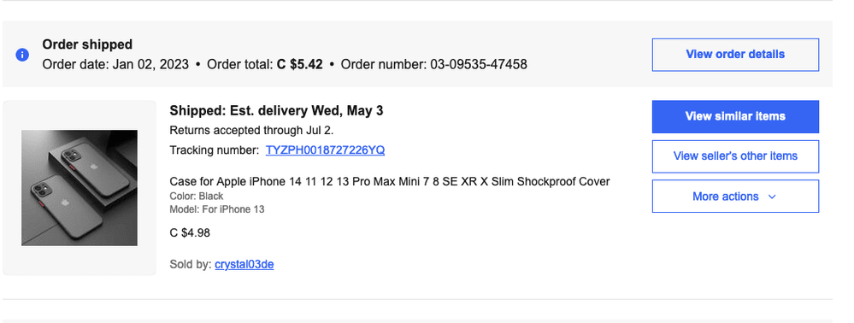This screenshot has height=323, width=854.
Task: Click the Case for Apple iPhone item title
Action: tap(390, 181)
